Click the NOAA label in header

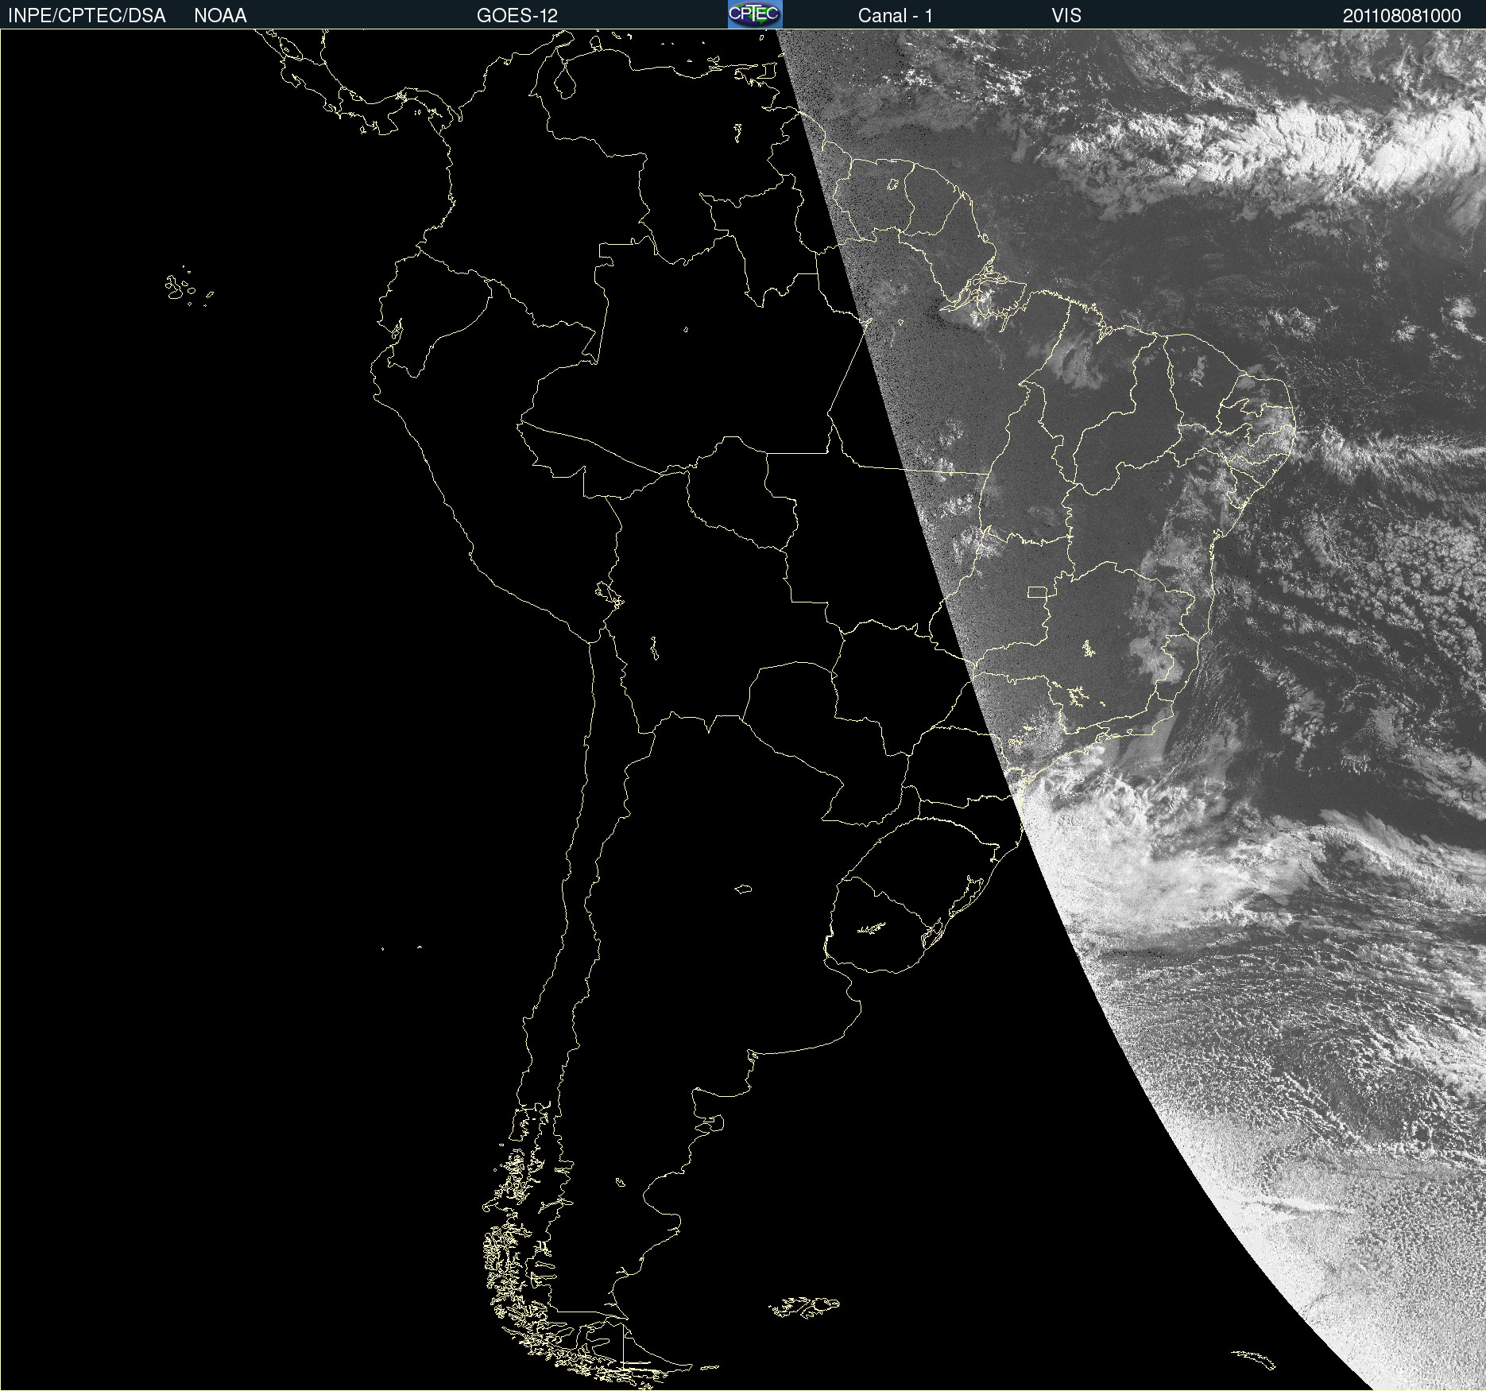point(220,16)
